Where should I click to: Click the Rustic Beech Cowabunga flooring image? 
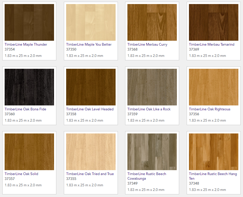pos(152,152)
